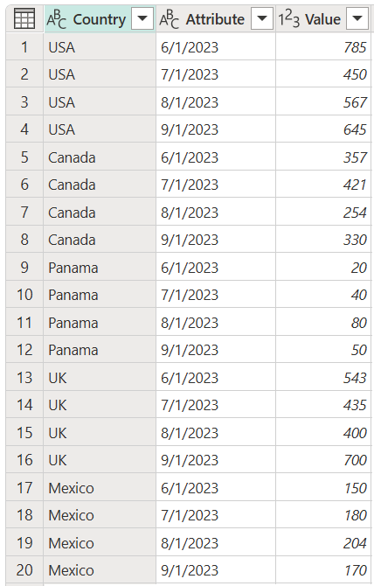This screenshot has height=586, width=374.
Task: Click the ABC text type icon for Country
Action: coord(56,19)
